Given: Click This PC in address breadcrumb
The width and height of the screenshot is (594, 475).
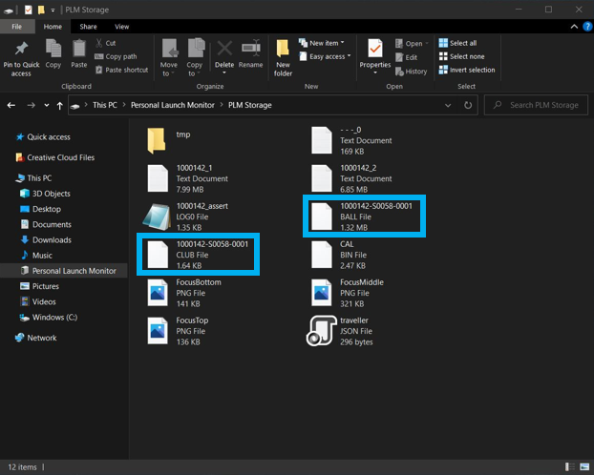Looking at the screenshot, I should 105,105.
